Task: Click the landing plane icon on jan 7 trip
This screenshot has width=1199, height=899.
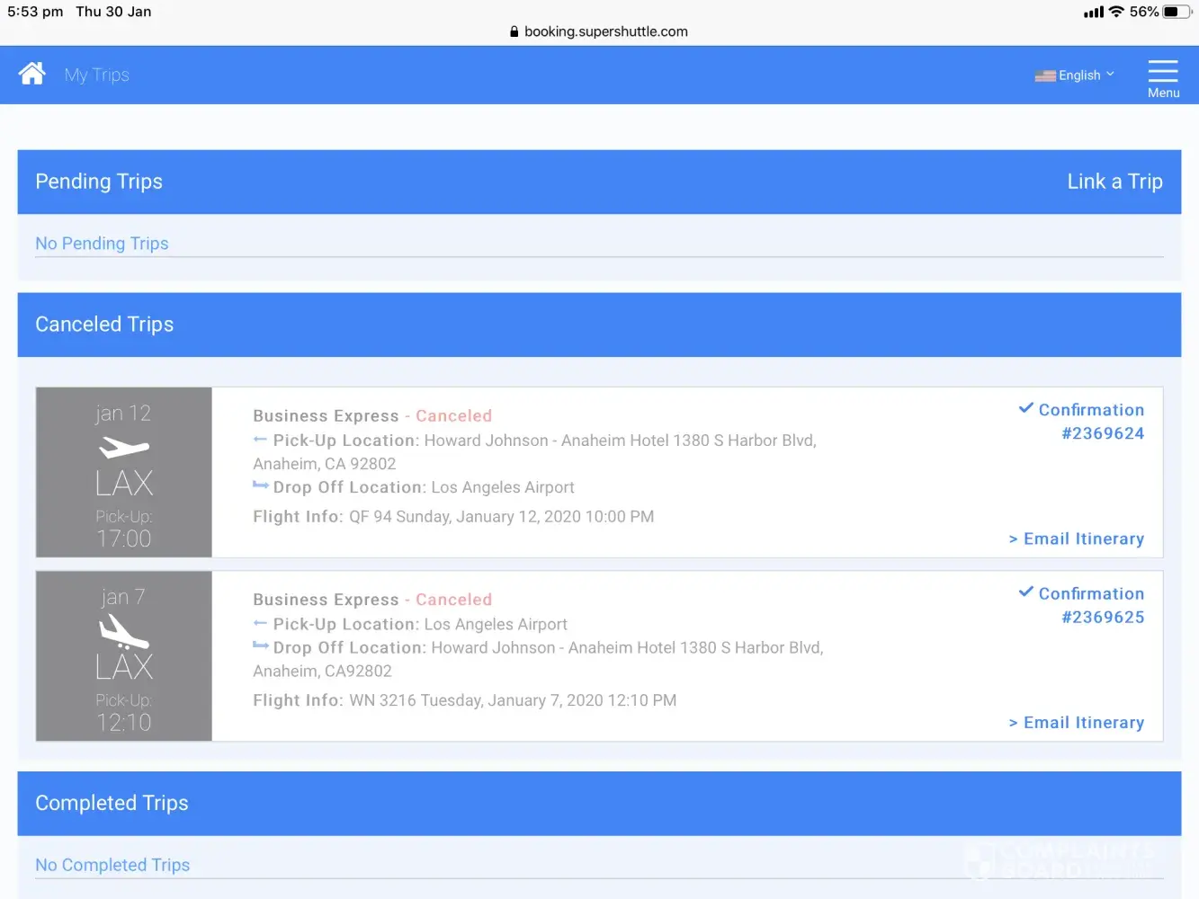Action: coord(124,631)
